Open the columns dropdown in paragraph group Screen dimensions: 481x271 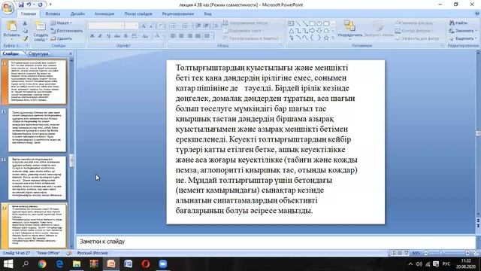pyautogui.click(x=209, y=36)
